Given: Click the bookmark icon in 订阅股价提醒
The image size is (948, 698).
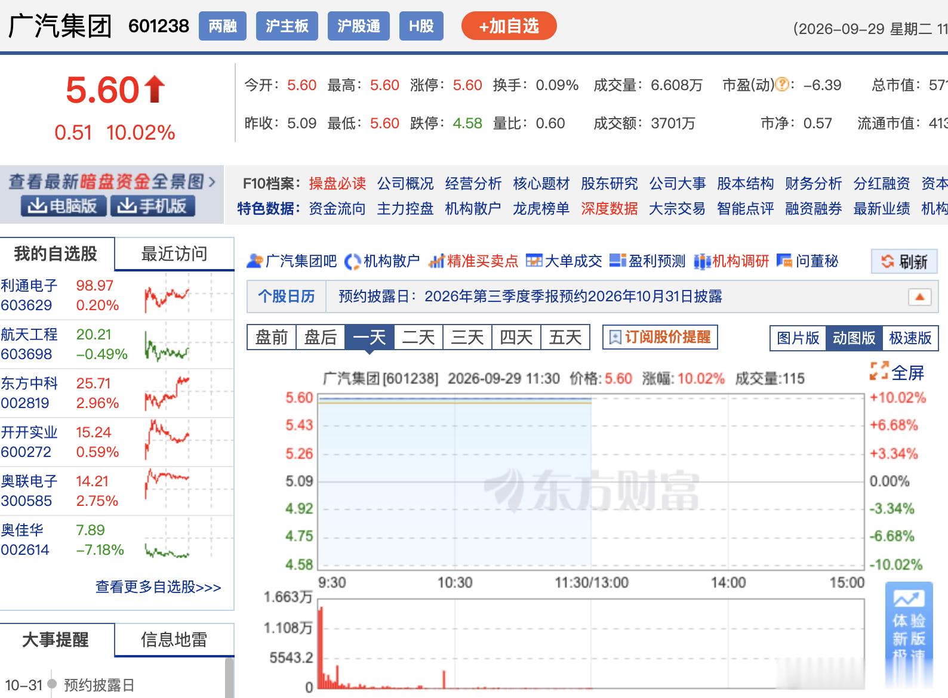Looking at the screenshot, I should point(615,338).
